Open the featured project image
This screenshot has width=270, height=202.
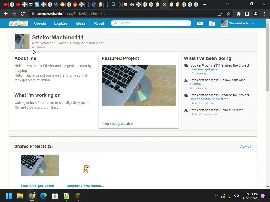pyautogui.click(x=139, y=85)
